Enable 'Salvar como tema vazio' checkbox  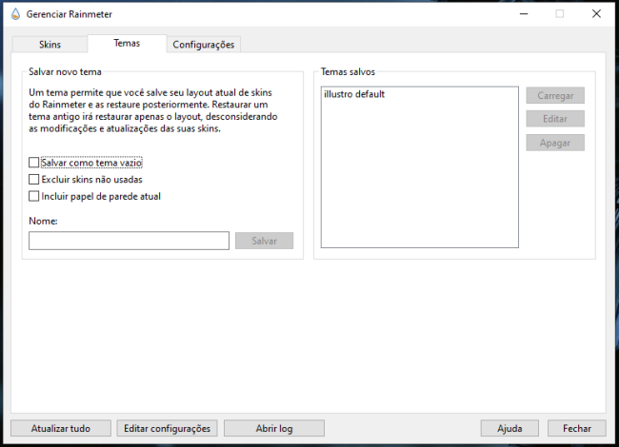34,163
